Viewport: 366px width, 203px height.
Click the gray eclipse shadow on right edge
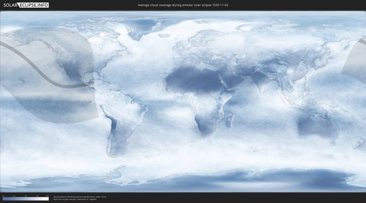[357, 61]
